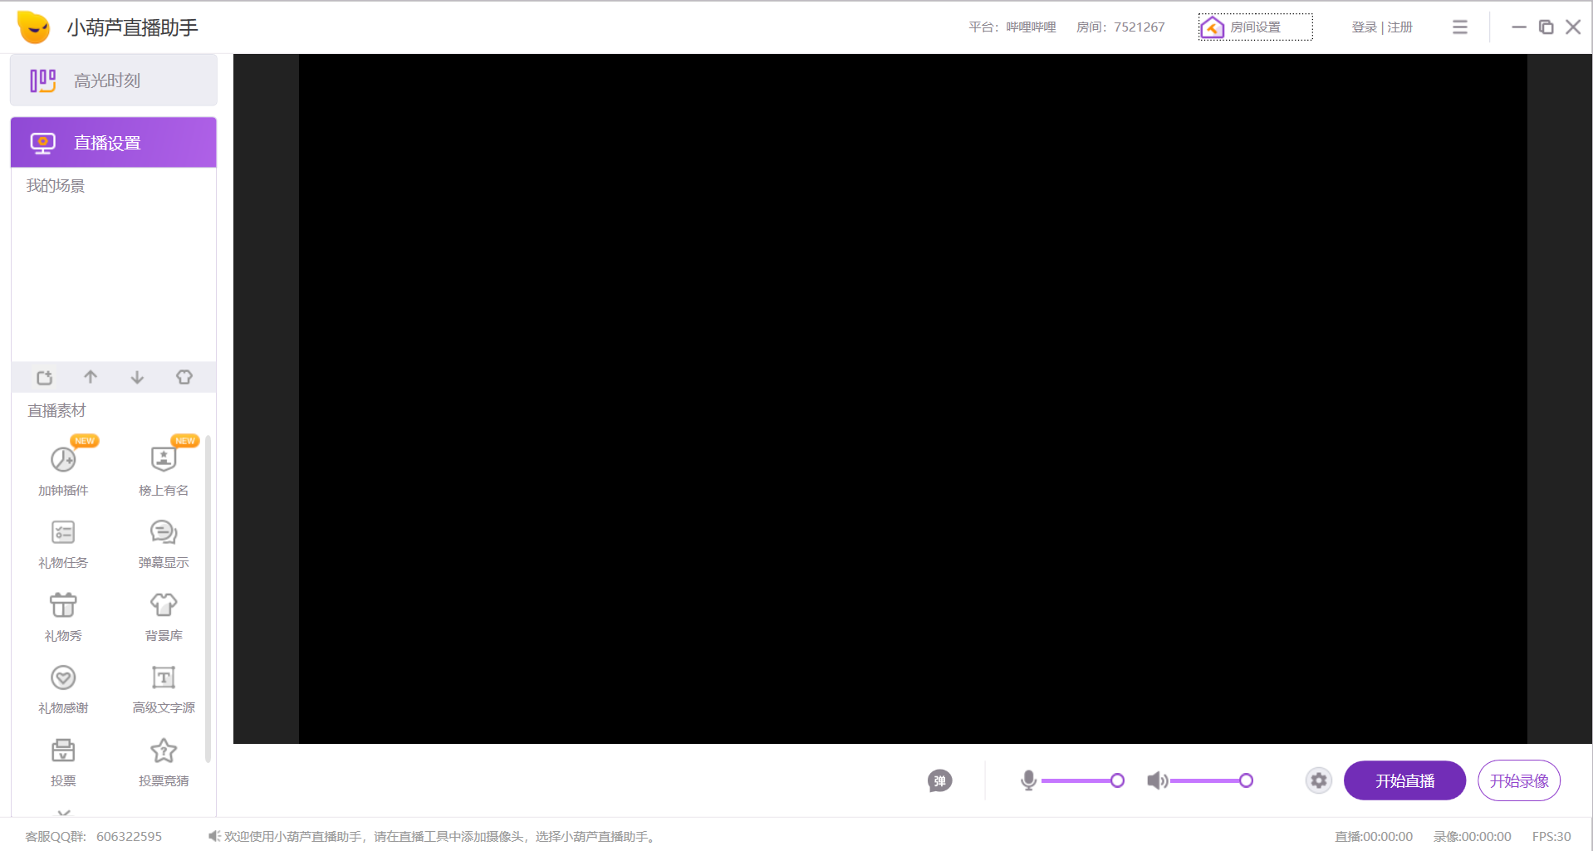1593x851 pixels.
Task: Click the 房间设置 room settings button
Action: tap(1255, 27)
